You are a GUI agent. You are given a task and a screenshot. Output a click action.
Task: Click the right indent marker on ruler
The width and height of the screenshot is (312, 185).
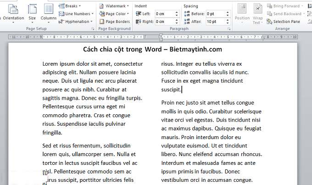coord(263,37)
